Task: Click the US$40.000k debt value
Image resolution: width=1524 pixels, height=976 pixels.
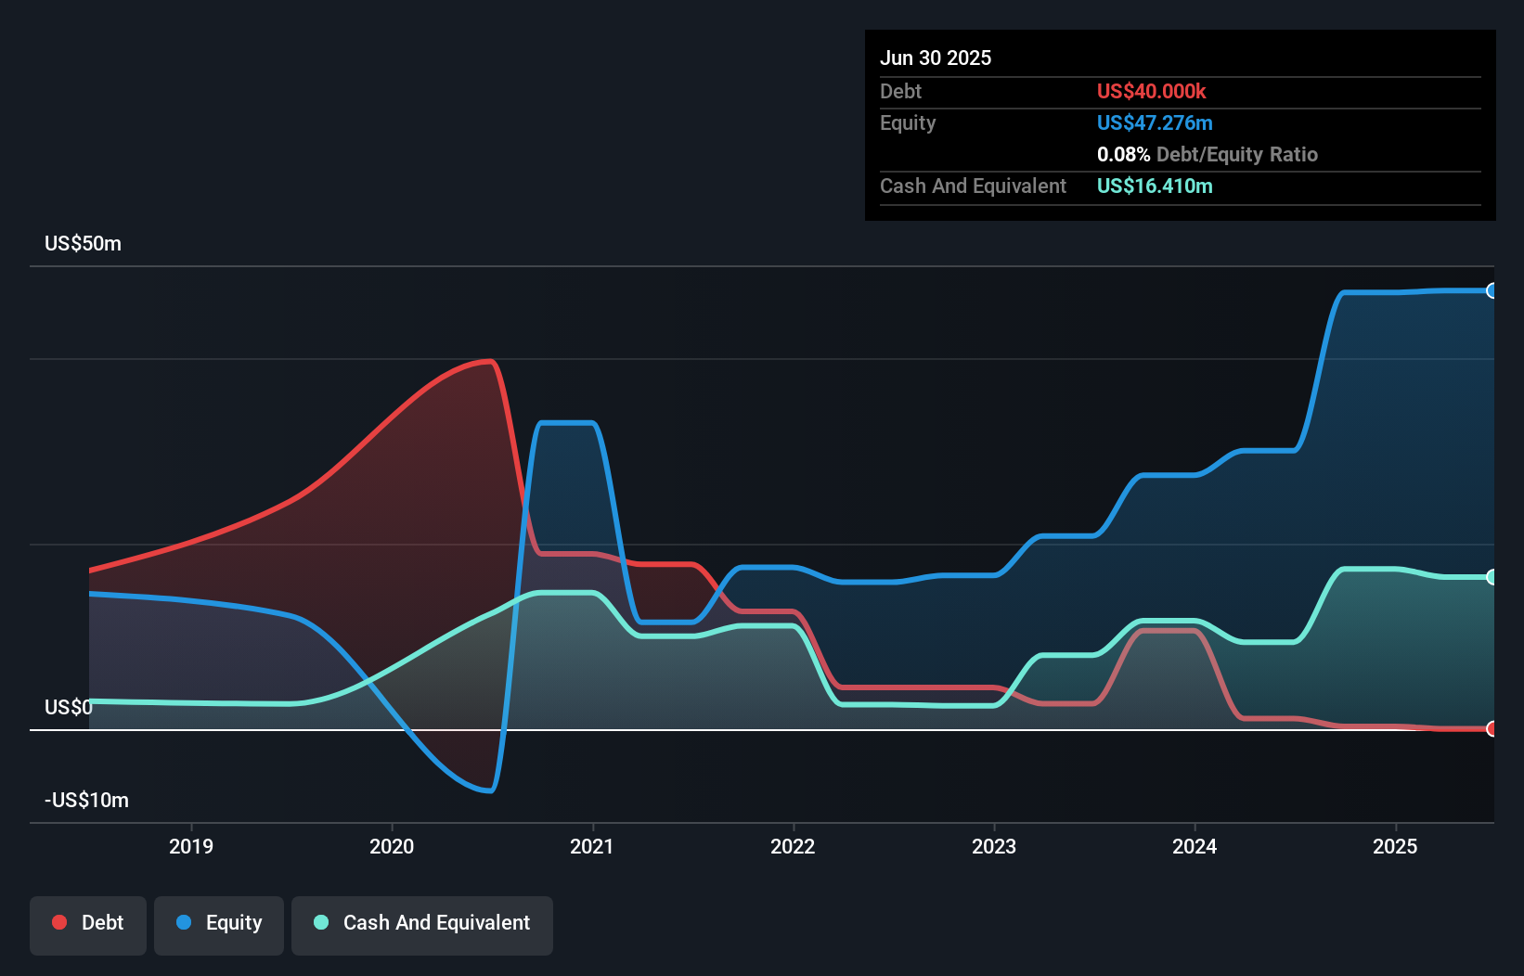Action: pyautogui.click(x=1152, y=91)
